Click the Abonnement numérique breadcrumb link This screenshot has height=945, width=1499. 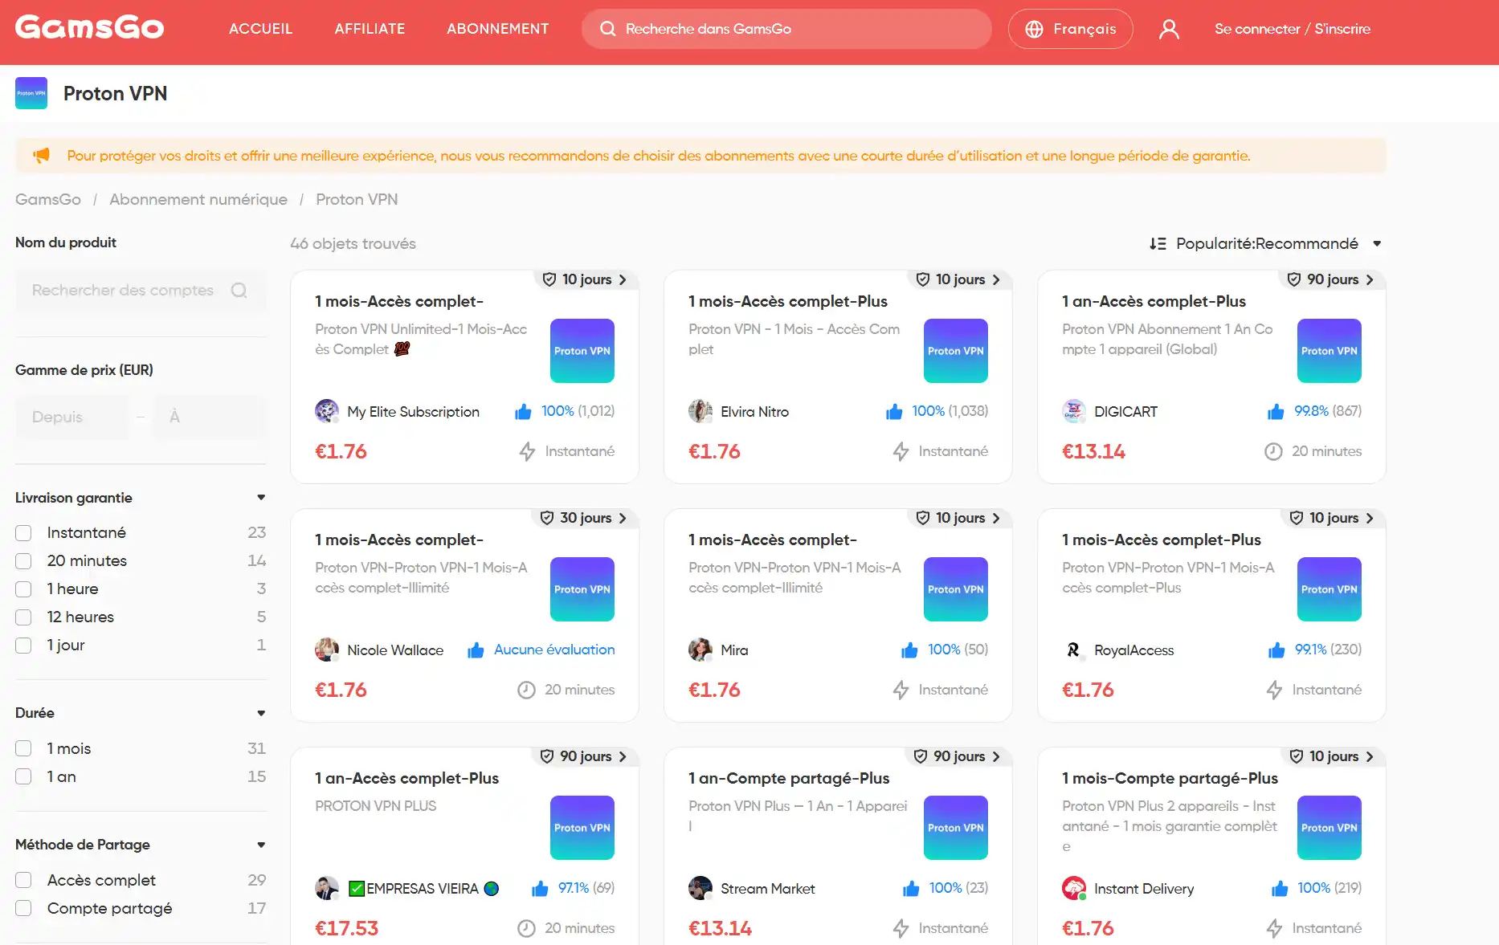(x=198, y=199)
